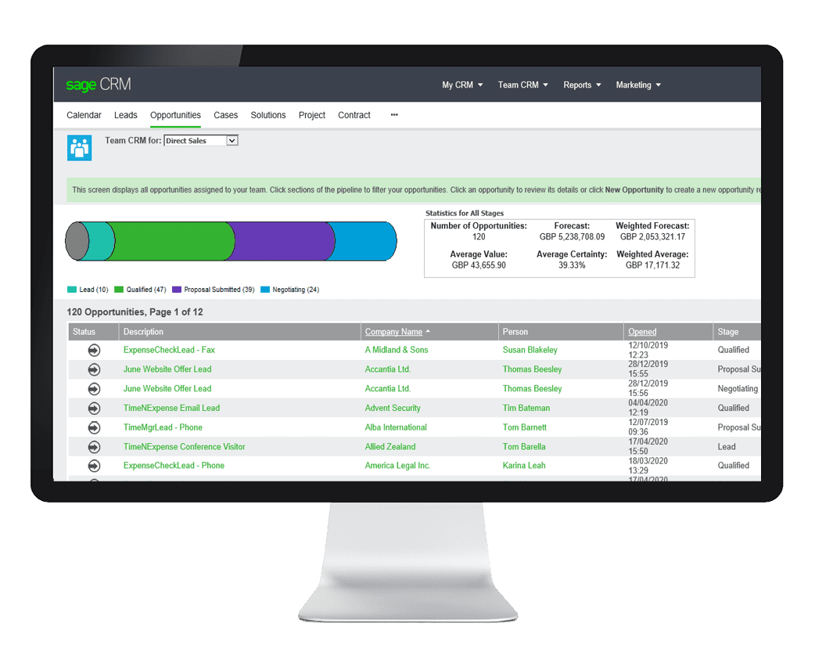Image resolution: width=815 pixels, height=652 pixels.
Task: Click the Sage CRM logo
Action: point(99,85)
